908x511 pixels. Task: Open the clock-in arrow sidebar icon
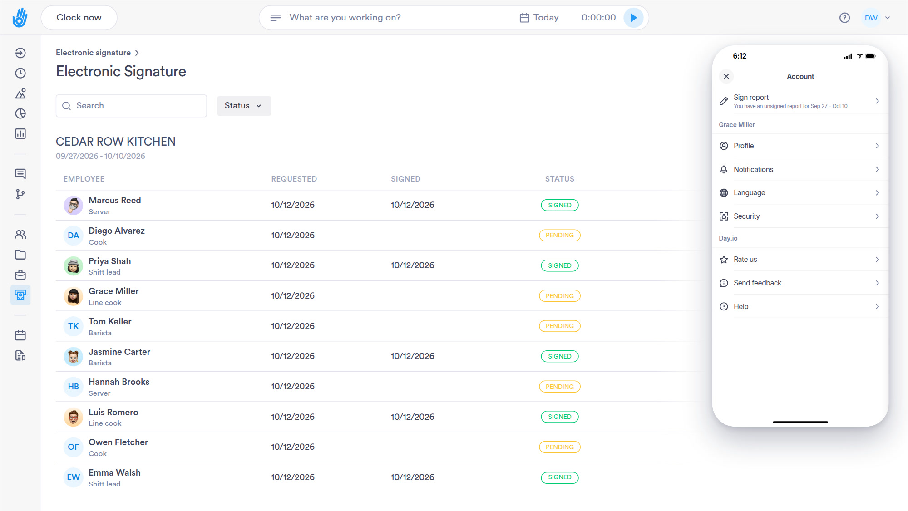coord(20,53)
